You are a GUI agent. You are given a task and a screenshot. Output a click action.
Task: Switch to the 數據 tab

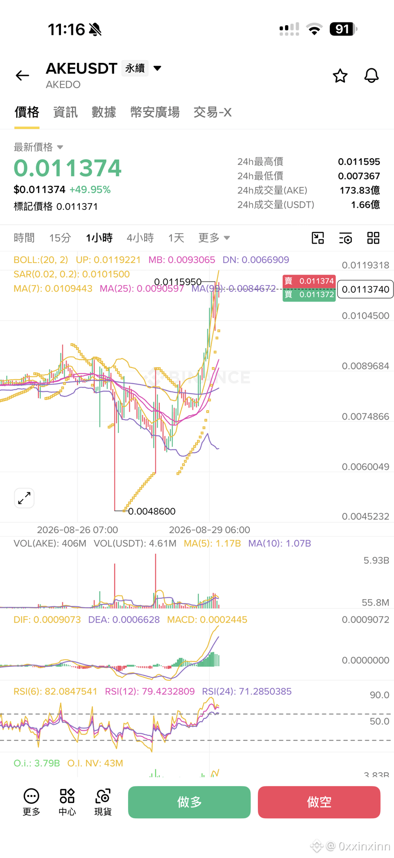[x=104, y=112]
